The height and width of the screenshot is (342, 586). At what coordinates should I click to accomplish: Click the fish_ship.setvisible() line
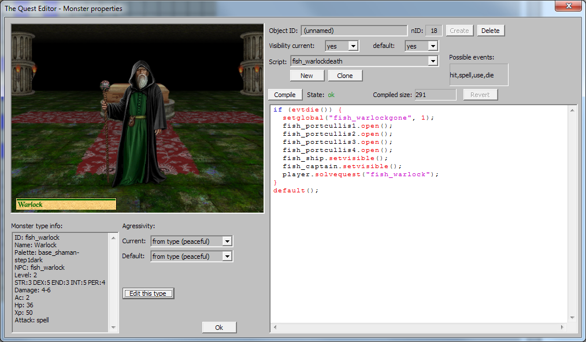tap(335, 158)
